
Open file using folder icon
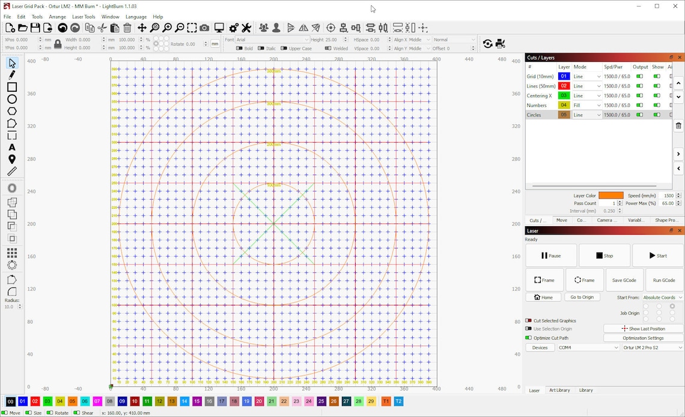click(23, 28)
